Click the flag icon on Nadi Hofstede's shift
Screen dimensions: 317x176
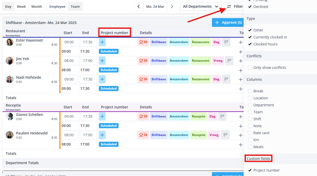click(226, 79)
